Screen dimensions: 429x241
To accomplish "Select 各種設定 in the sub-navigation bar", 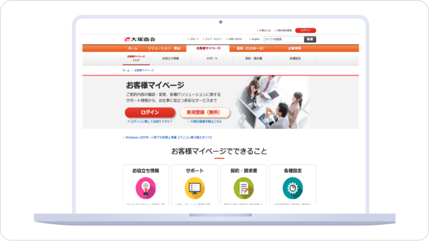I will (x=295, y=59).
